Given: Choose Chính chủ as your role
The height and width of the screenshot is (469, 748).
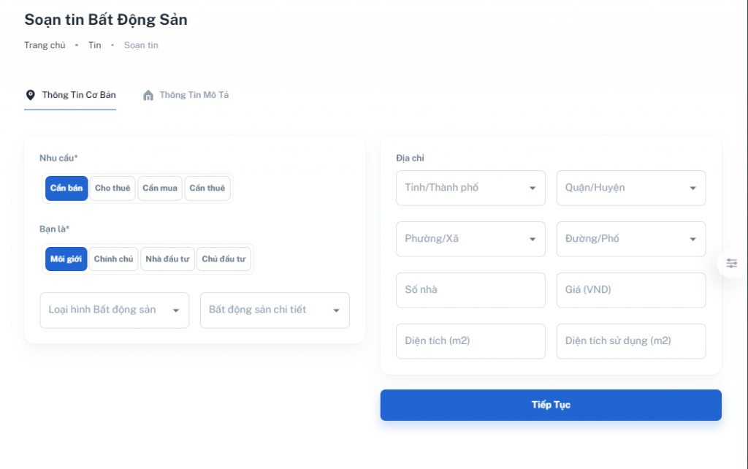Looking at the screenshot, I should coord(113,259).
